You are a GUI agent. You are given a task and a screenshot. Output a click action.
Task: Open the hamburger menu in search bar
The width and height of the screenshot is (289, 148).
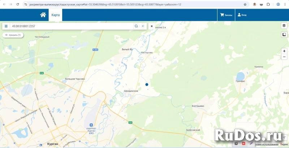(x=6, y=26)
